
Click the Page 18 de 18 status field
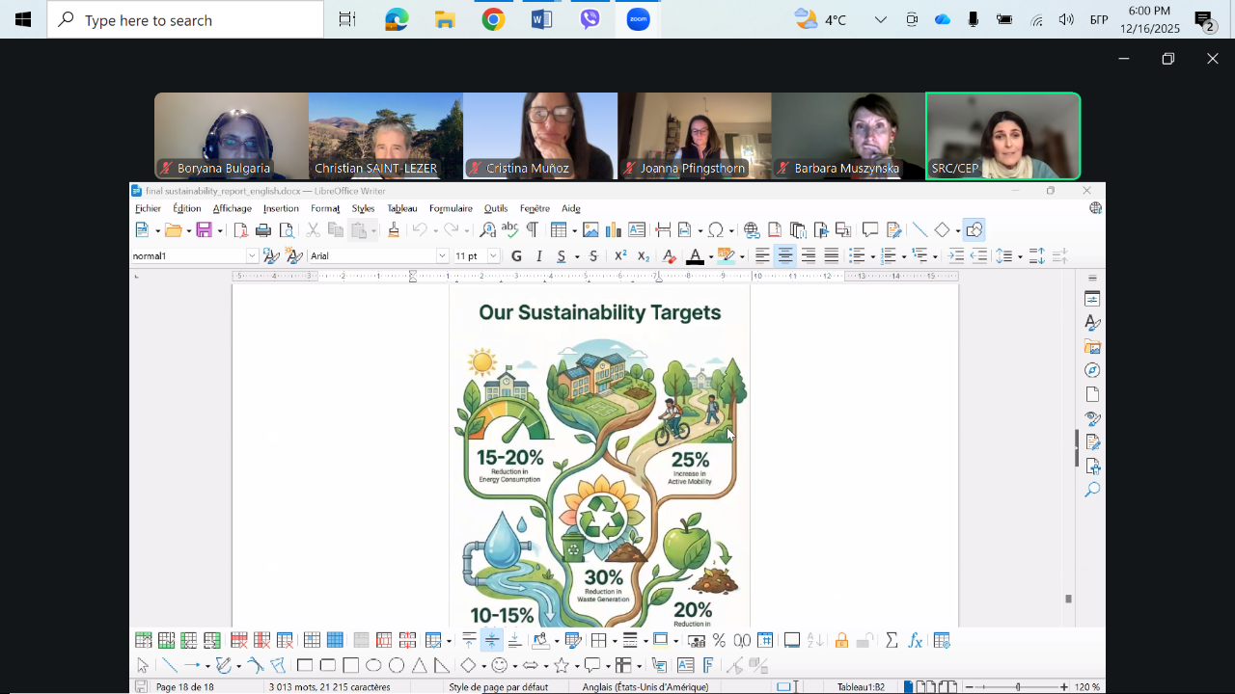pos(184,687)
